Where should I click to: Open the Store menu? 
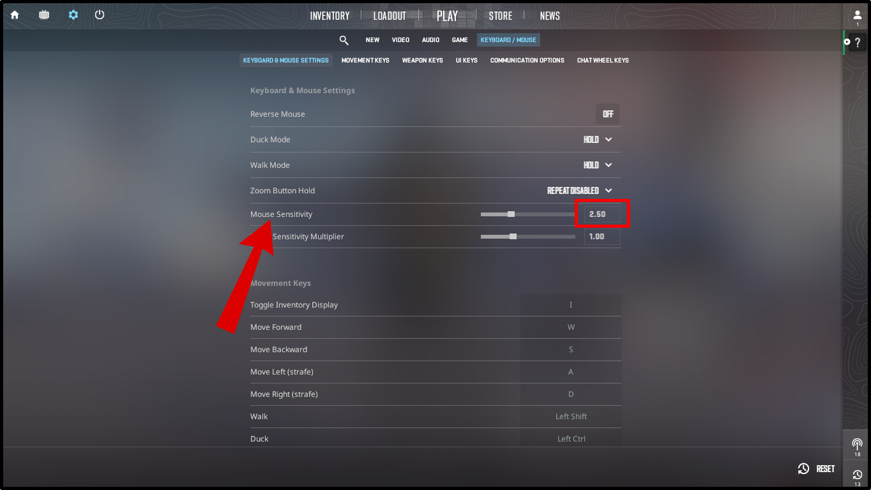point(501,16)
